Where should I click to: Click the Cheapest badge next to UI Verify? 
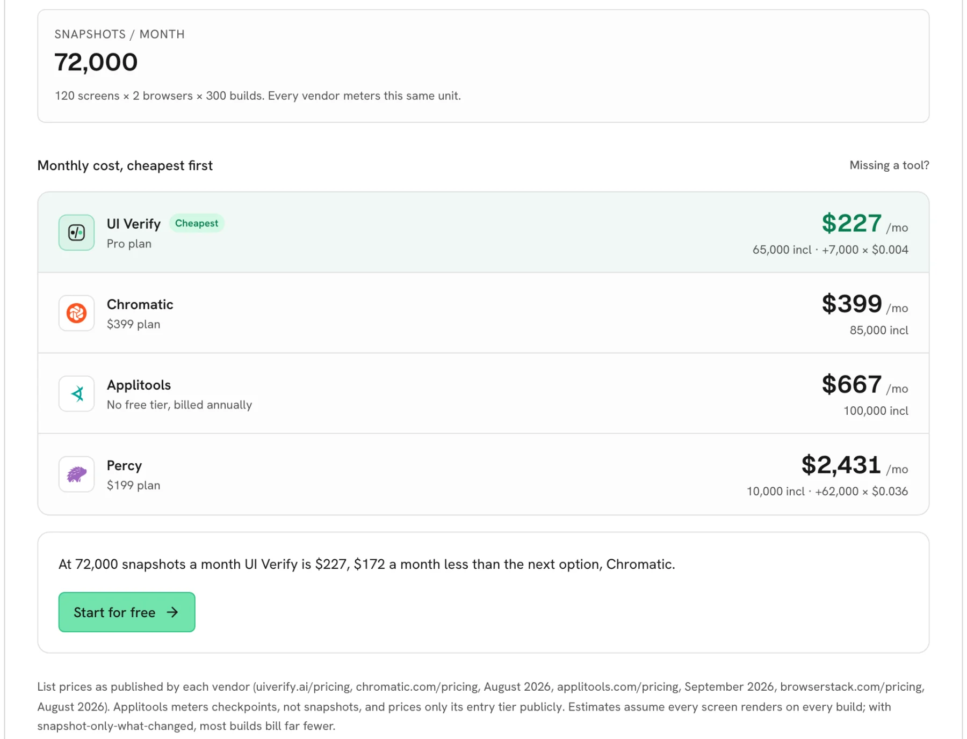197,223
